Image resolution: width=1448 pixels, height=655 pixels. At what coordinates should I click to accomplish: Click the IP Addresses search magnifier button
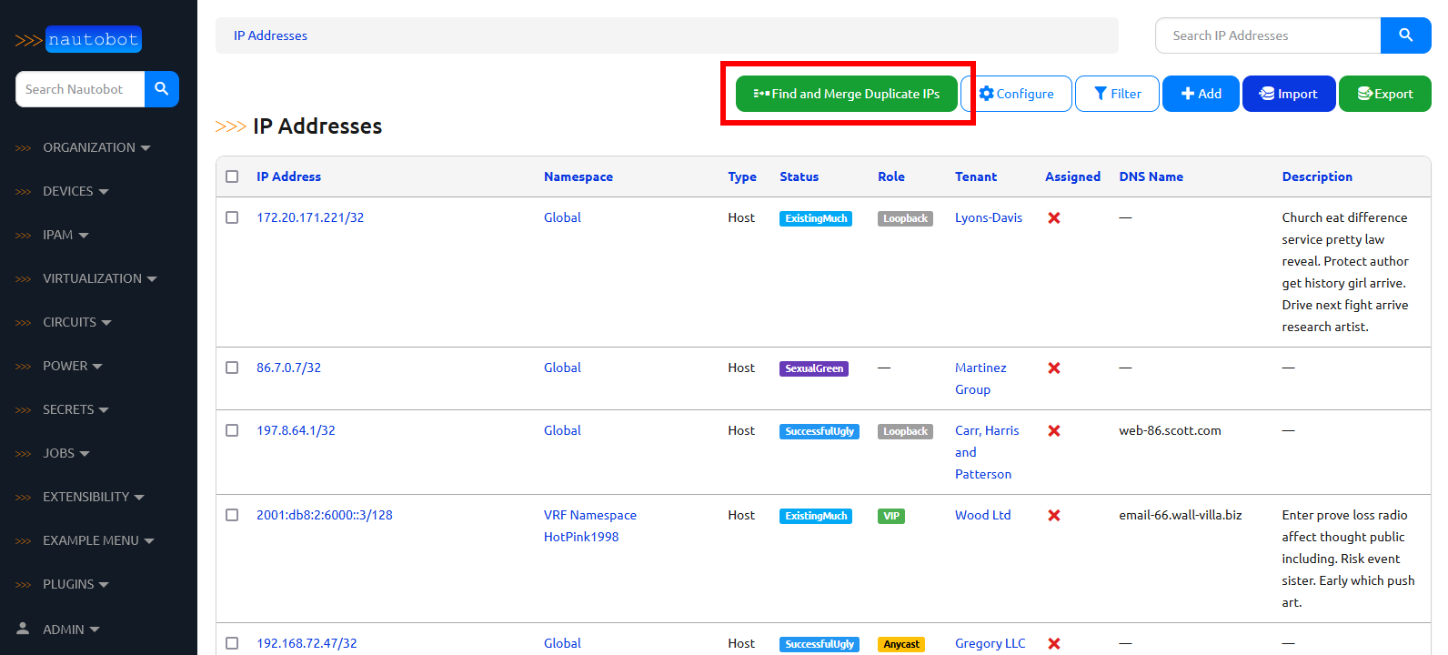point(1405,35)
